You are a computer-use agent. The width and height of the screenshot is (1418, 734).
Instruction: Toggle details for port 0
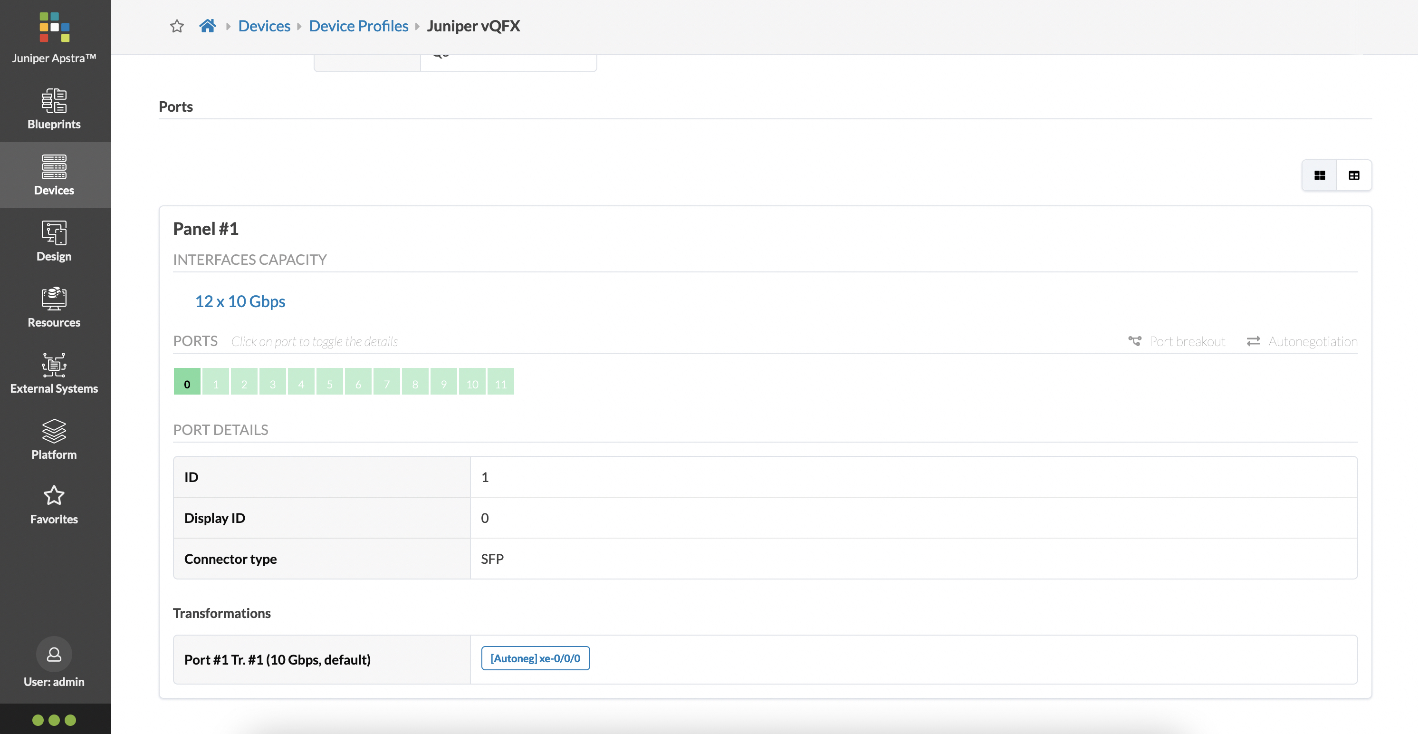coord(187,382)
